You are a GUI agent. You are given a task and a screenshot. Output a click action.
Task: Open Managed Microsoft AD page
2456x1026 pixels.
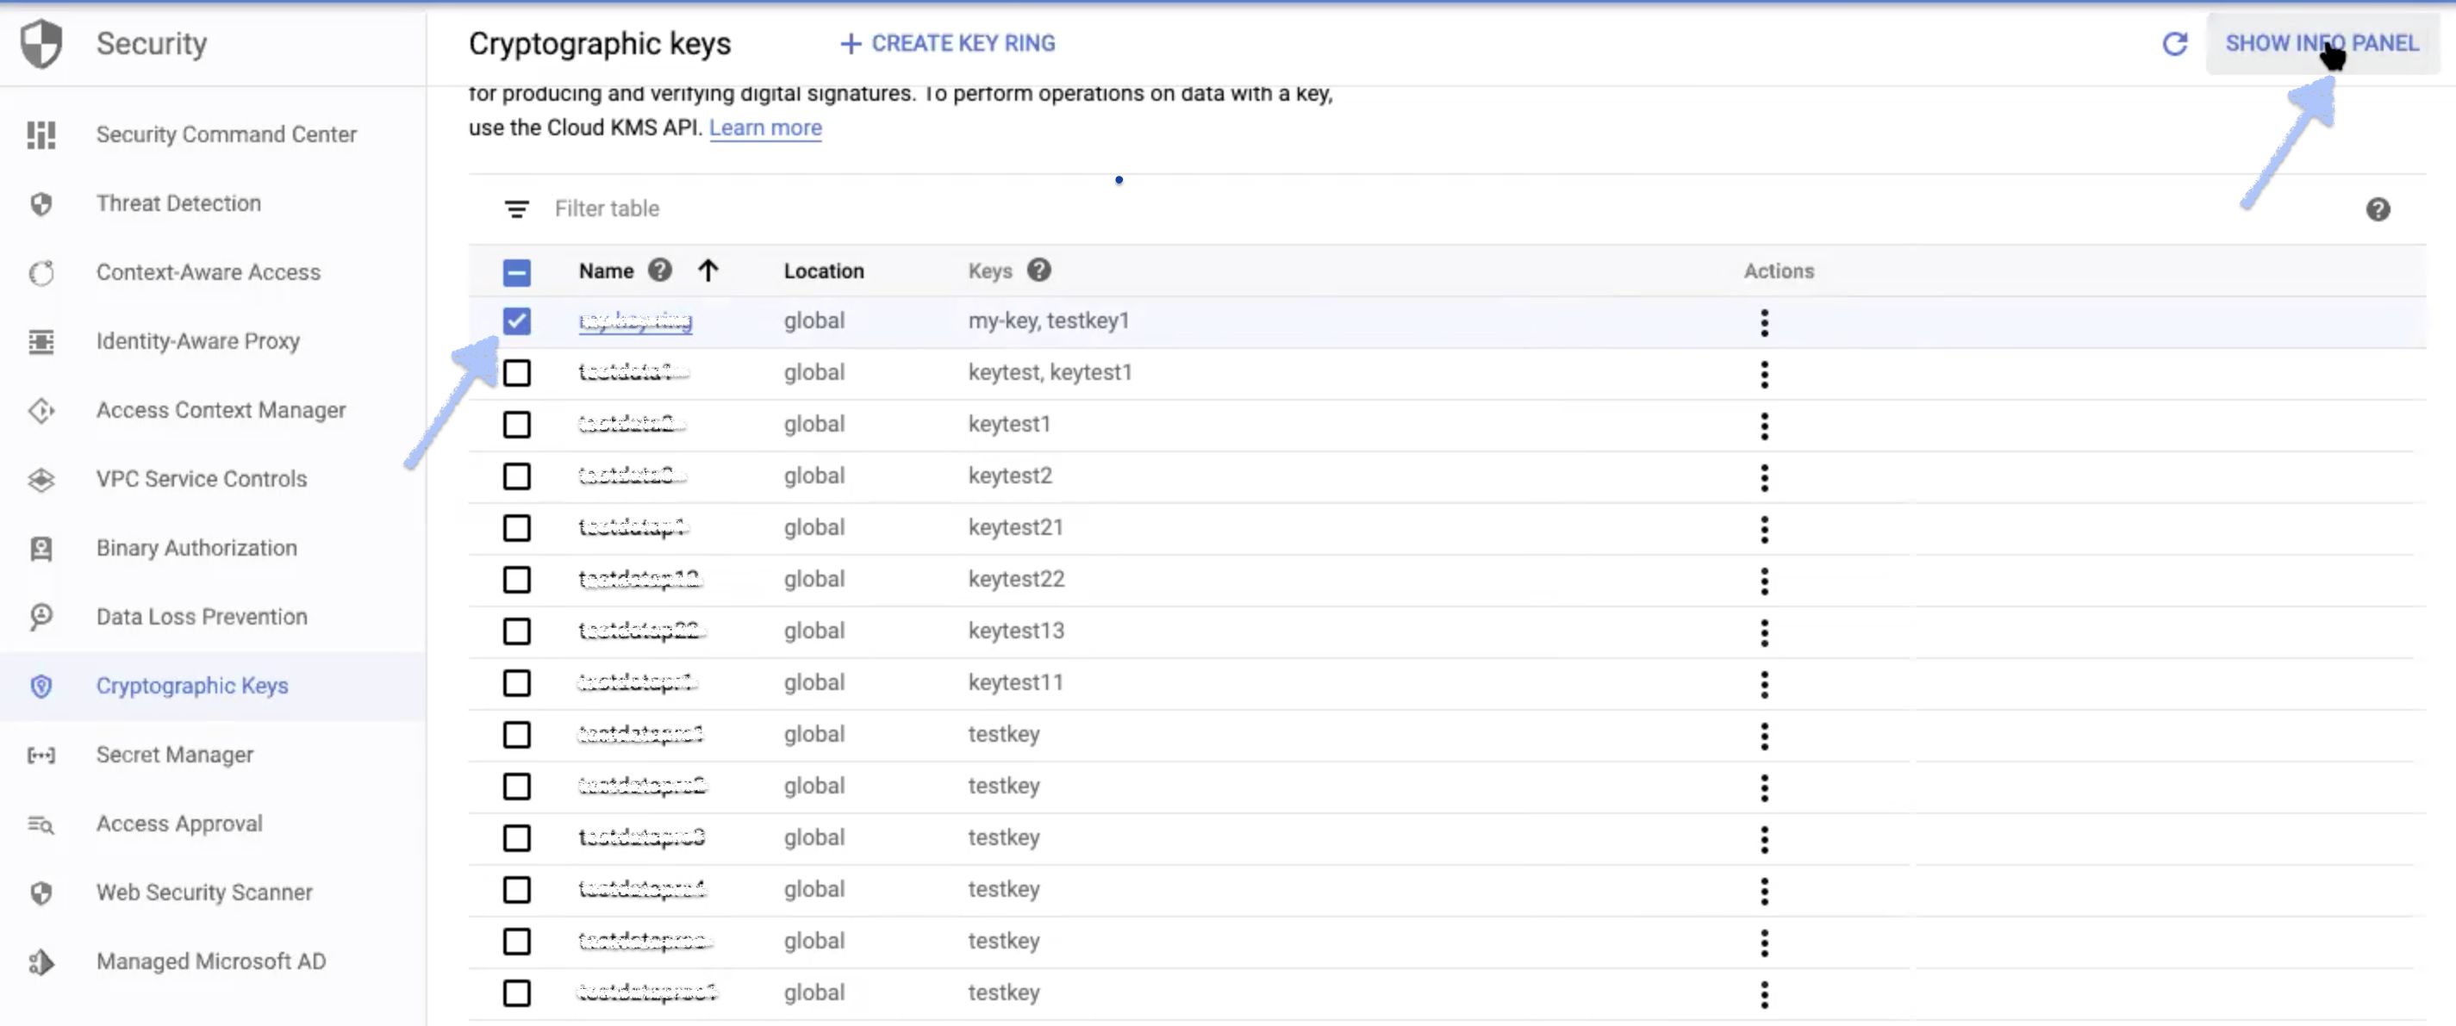point(211,961)
